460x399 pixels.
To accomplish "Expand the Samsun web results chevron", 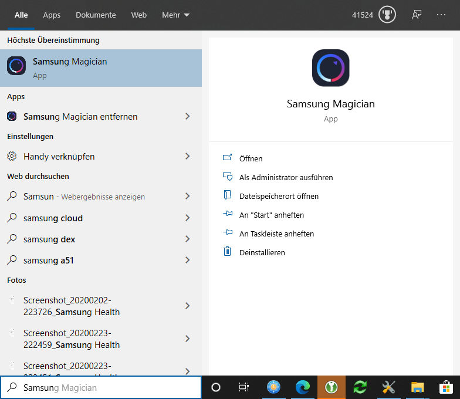I will [188, 196].
